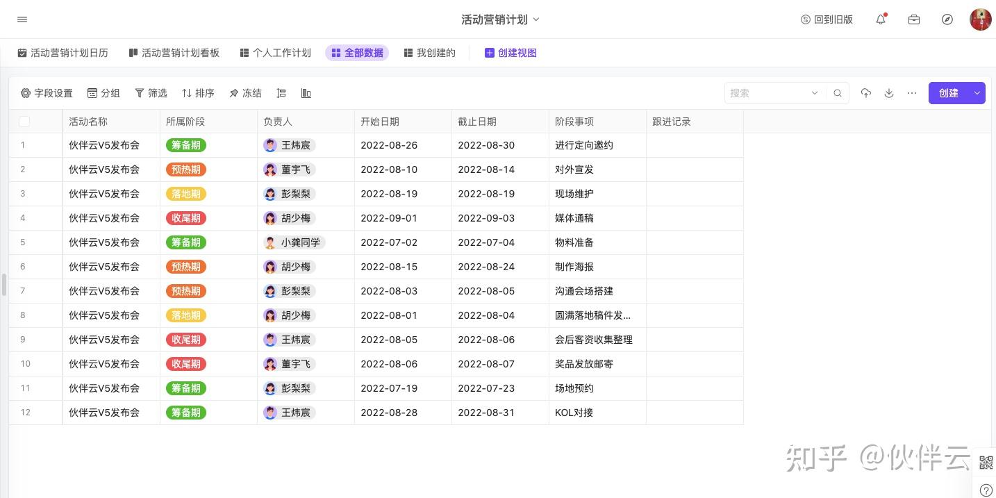
Task: Click the 冻结 freeze tool
Action: 245,93
